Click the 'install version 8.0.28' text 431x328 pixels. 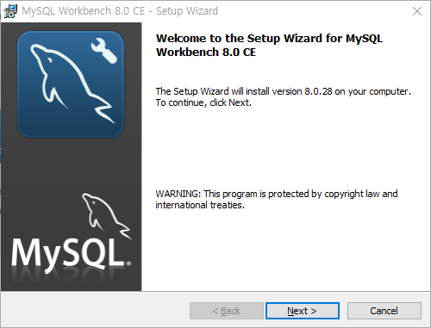pyautogui.click(x=288, y=91)
